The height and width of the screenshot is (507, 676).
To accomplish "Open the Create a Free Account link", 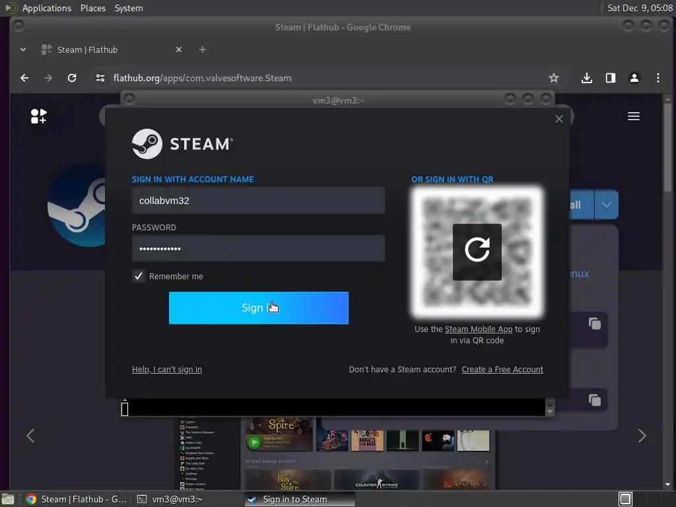I will [502, 370].
